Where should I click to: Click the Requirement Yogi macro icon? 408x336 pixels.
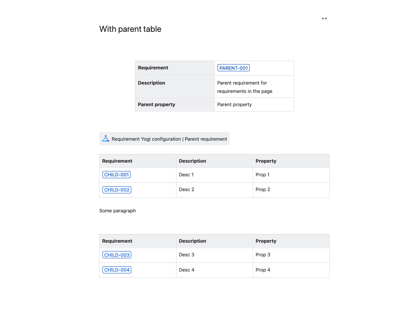(x=106, y=139)
